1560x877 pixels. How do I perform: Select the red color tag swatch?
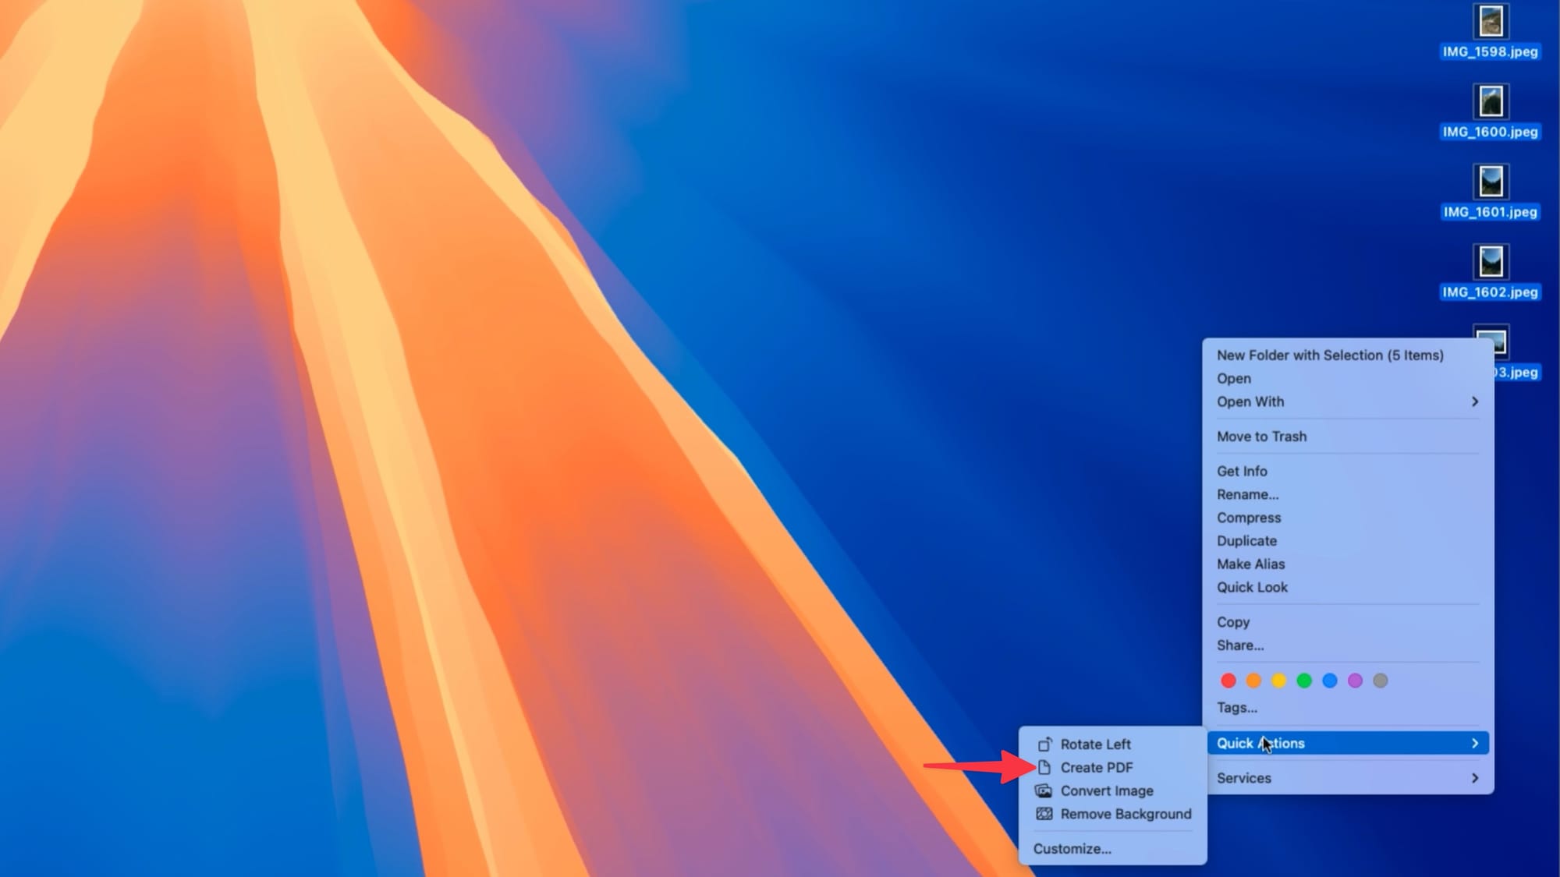[1229, 680]
